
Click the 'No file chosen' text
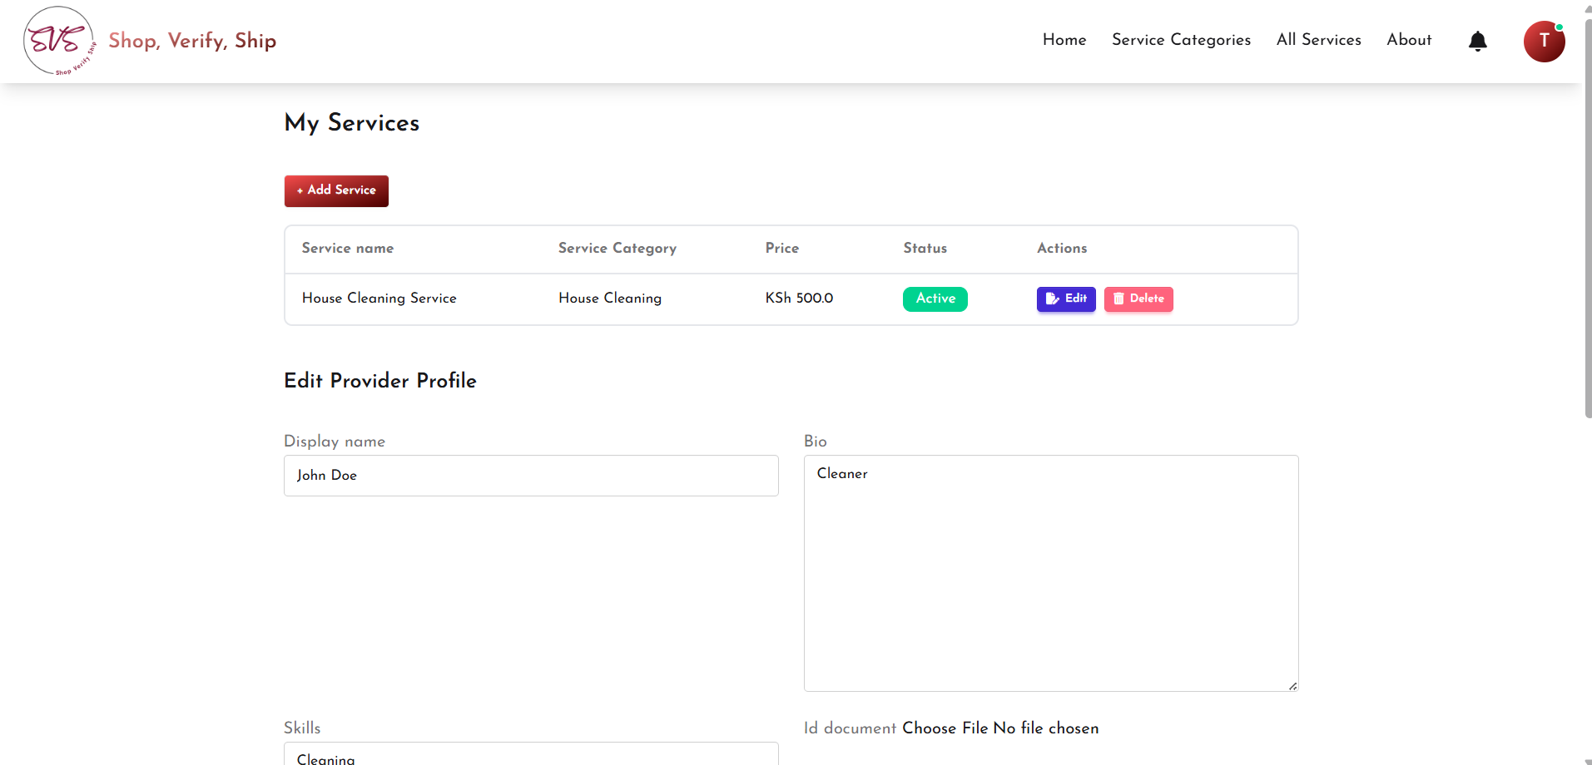tap(1046, 728)
